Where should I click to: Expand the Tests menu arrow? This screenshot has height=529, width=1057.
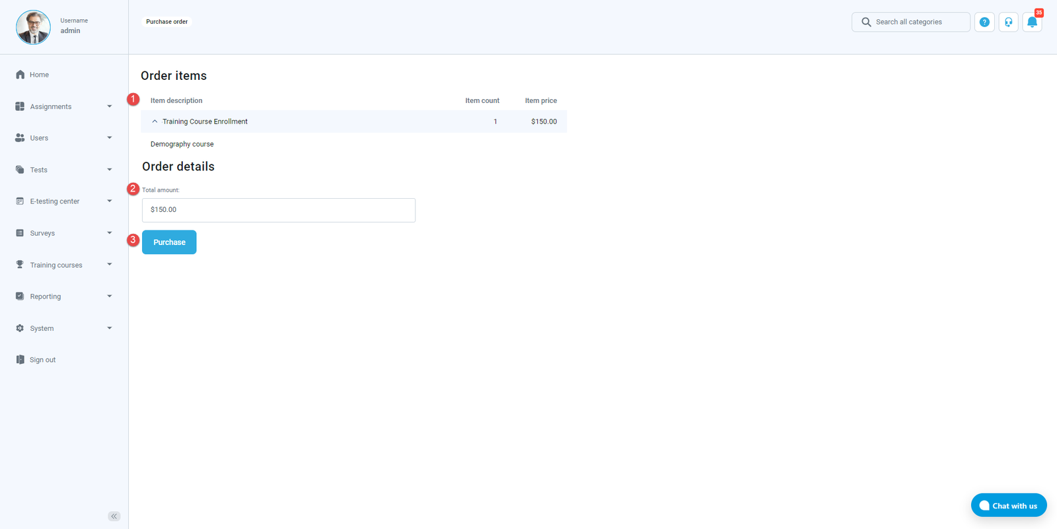coord(110,170)
